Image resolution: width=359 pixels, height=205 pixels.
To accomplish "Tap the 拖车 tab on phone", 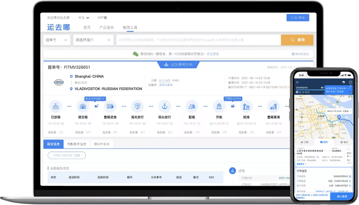I will pyautogui.click(x=324, y=142).
